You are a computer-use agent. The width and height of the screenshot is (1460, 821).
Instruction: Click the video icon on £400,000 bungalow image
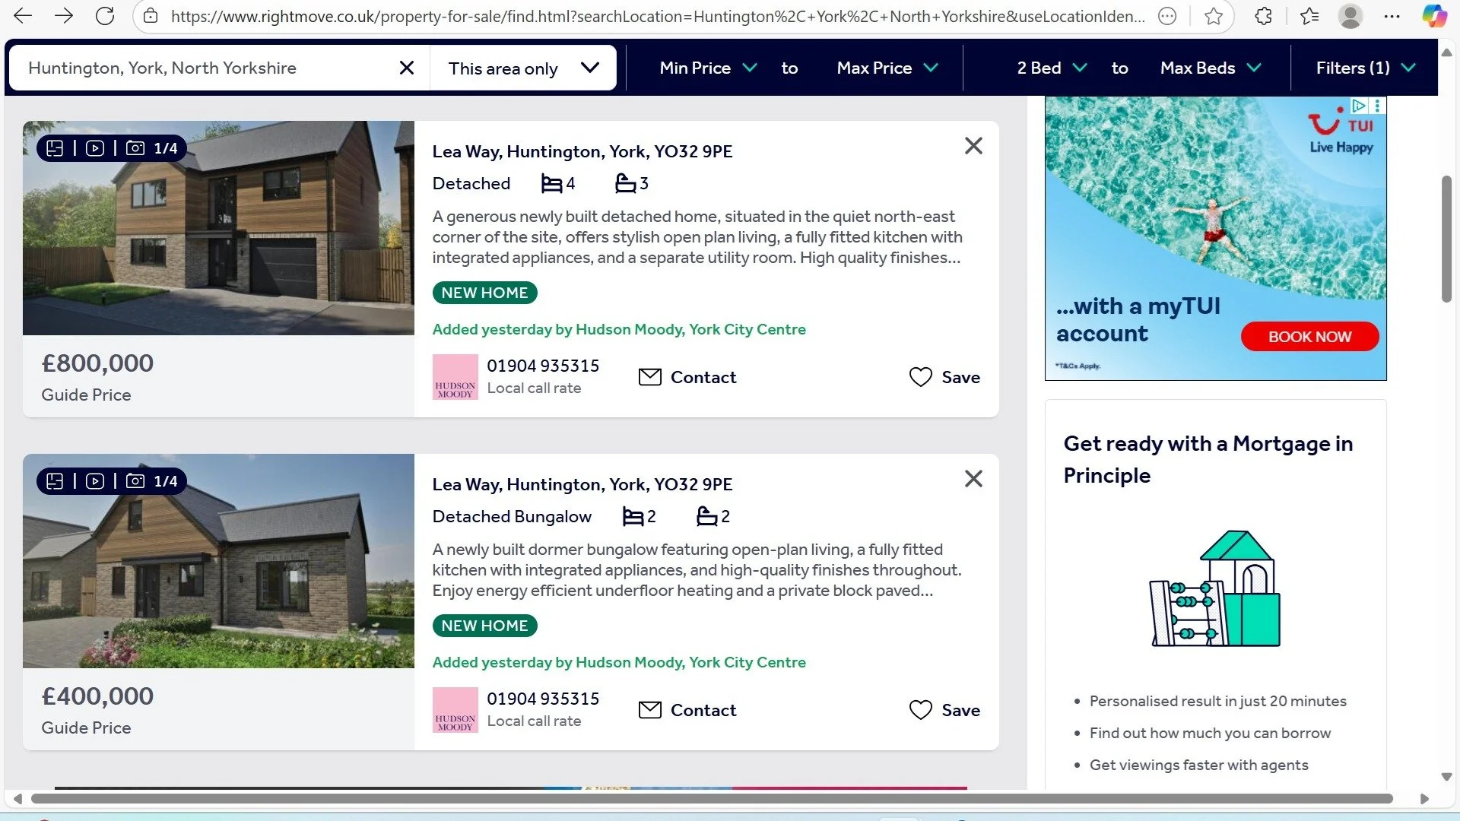pos(95,481)
